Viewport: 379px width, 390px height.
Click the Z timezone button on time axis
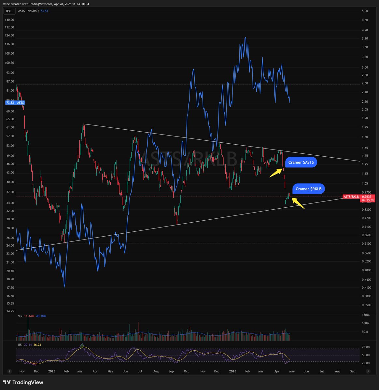point(9,371)
